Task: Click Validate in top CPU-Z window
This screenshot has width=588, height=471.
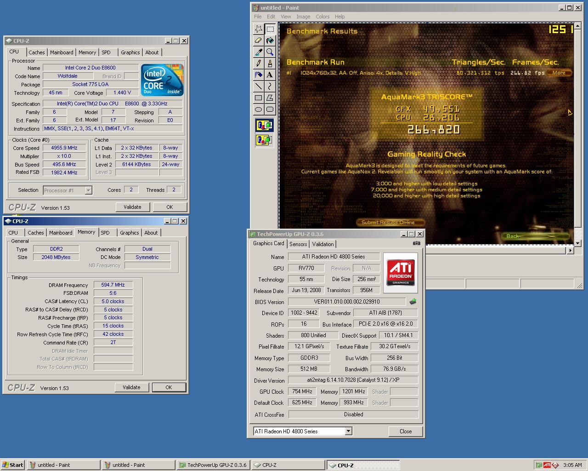Action: tap(132, 207)
